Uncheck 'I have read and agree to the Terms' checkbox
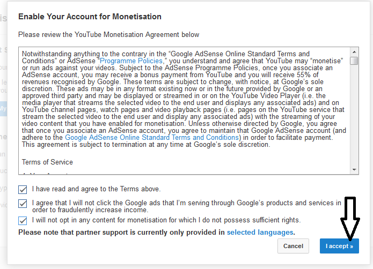Image resolution: width=373 pixels, height=269 pixels. (x=23, y=190)
